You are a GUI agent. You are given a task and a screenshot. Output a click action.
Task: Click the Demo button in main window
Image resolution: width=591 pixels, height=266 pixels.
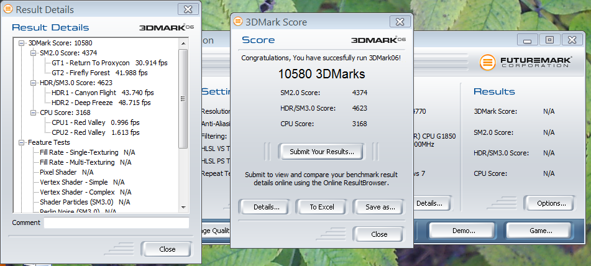tap(463, 231)
